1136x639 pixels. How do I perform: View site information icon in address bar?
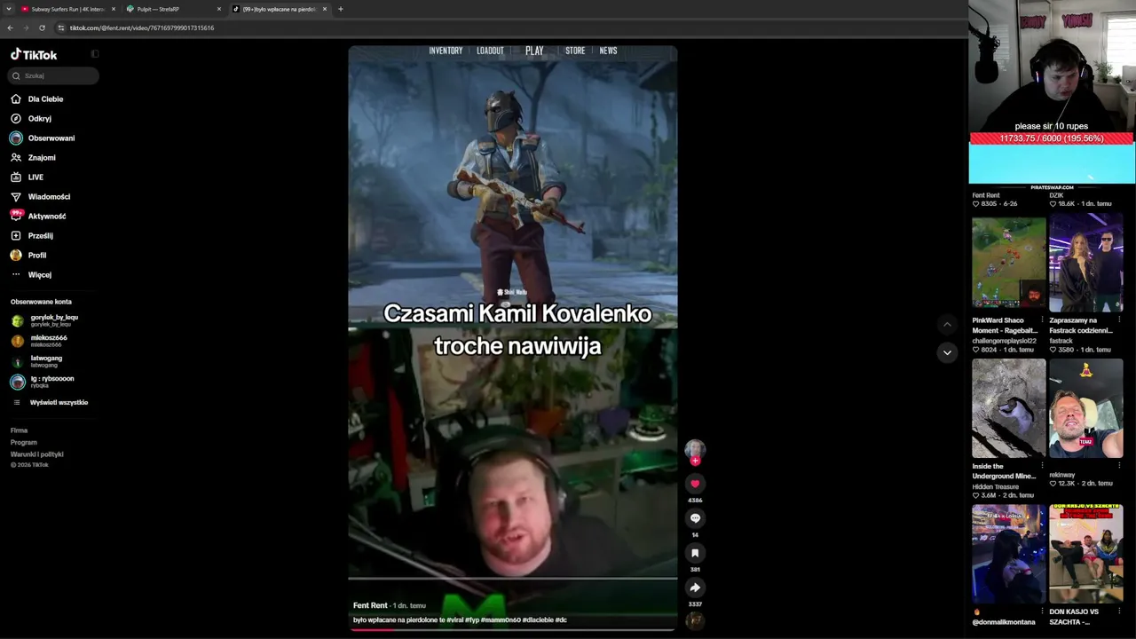point(61,28)
